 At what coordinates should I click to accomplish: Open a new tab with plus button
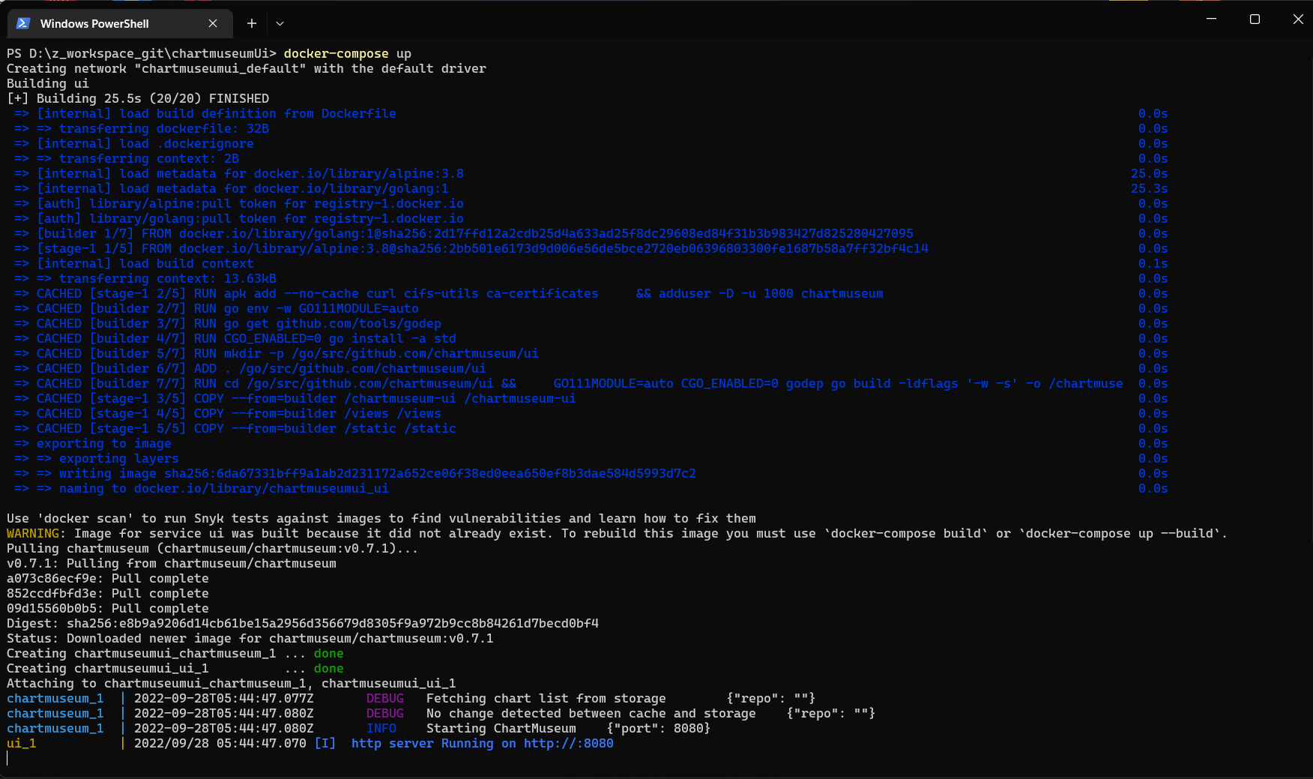tap(252, 23)
